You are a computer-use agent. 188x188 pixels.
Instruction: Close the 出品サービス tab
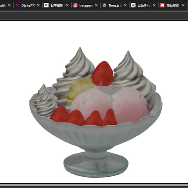[x=154, y=5]
